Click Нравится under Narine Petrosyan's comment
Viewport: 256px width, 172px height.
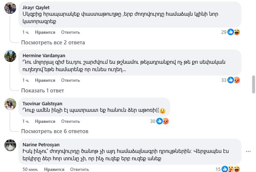point(54,169)
